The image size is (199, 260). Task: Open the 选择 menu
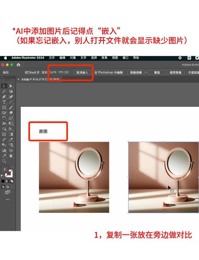point(94,58)
